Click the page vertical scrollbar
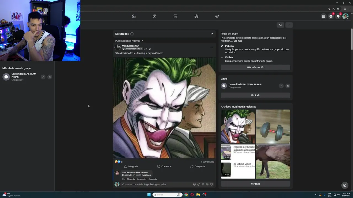 pos(352,39)
